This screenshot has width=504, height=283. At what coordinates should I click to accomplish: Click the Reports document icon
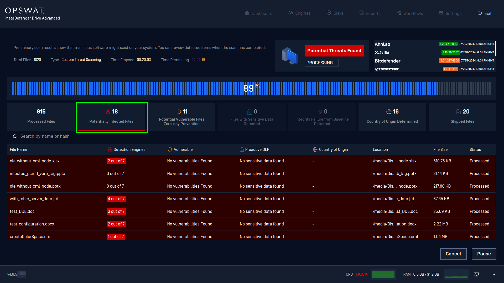point(361,13)
